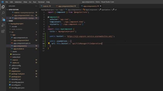Open the File menu
163x91 pixels.
point(7,2)
